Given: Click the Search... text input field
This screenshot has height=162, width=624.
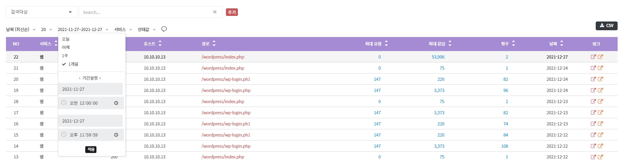Looking at the screenshot, I should (145, 12).
